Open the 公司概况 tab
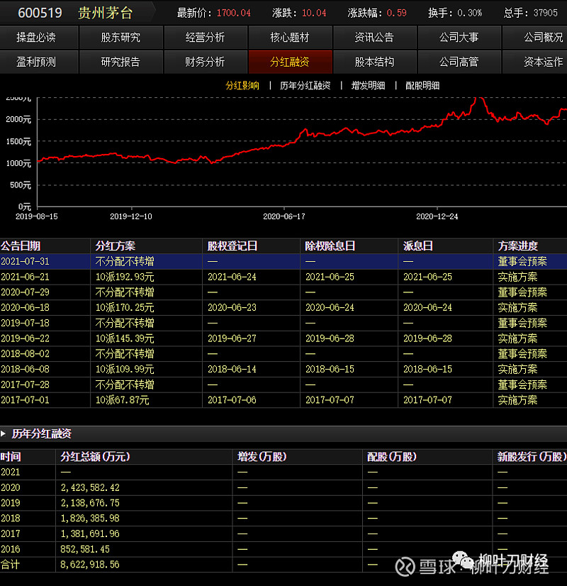This screenshot has width=567, height=586. coord(535,38)
